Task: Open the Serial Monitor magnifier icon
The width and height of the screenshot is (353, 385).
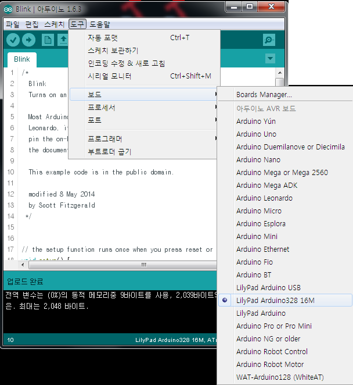Action: pos(269,40)
